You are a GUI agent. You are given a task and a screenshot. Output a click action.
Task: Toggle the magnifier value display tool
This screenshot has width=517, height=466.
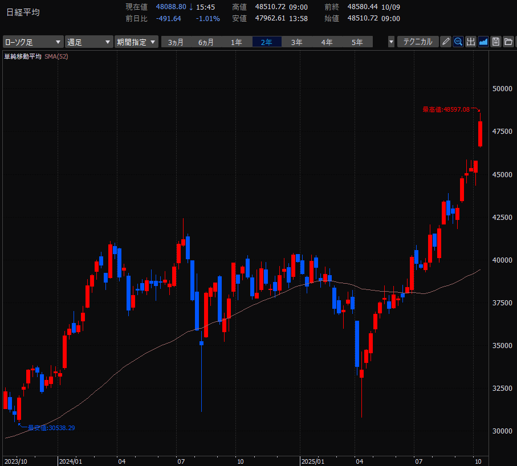point(458,42)
